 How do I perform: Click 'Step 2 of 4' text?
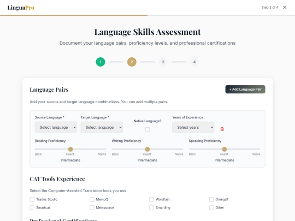pos(270,7)
